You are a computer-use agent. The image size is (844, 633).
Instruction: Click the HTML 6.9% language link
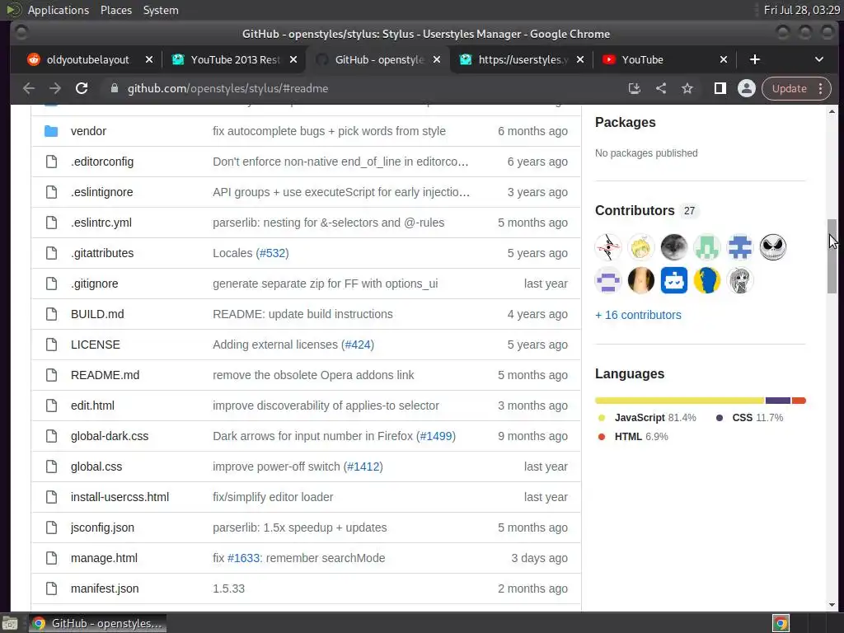pos(633,437)
